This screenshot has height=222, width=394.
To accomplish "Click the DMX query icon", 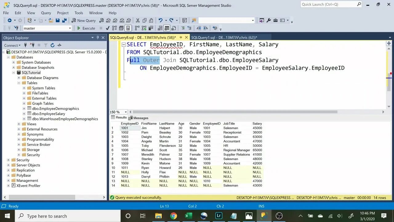I will click(x=115, y=20).
